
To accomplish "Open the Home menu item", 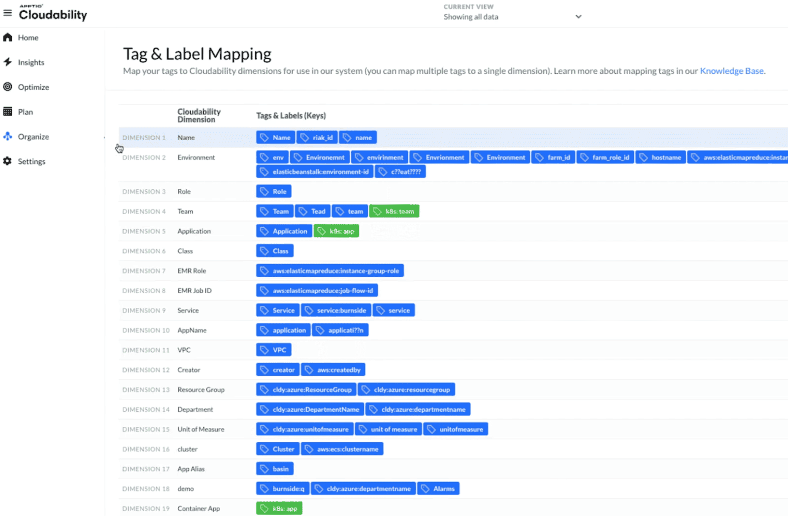I will coord(28,37).
